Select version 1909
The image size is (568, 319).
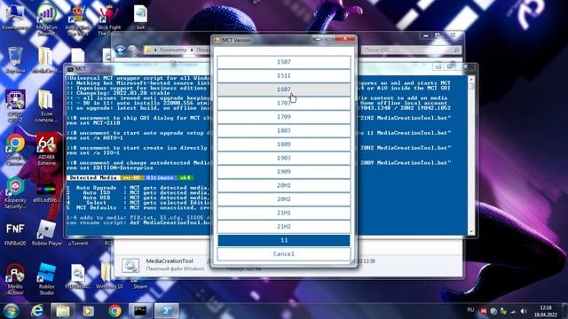pyautogui.click(x=284, y=172)
